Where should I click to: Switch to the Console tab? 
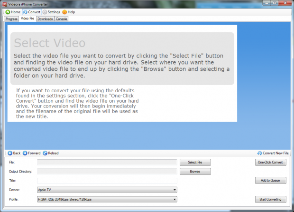pos(61,19)
